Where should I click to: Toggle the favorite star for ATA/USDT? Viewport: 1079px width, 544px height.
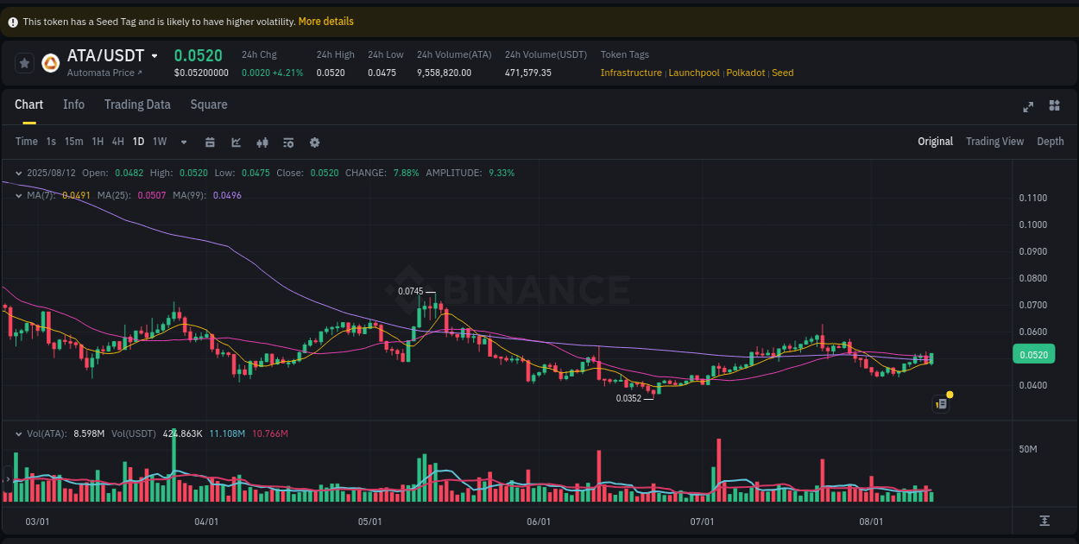click(x=24, y=61)
